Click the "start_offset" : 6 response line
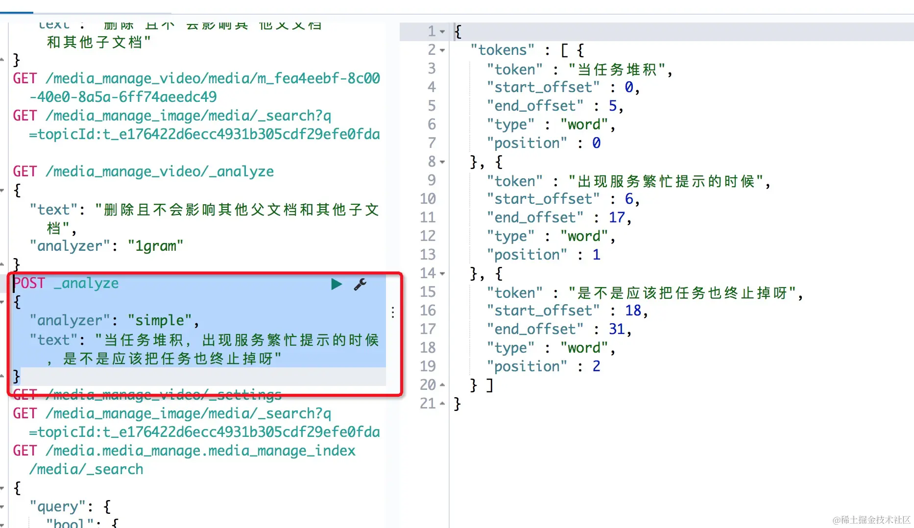The height and width of the screenshot is (528, 914). pyautogui.click(x=563, y=199)
